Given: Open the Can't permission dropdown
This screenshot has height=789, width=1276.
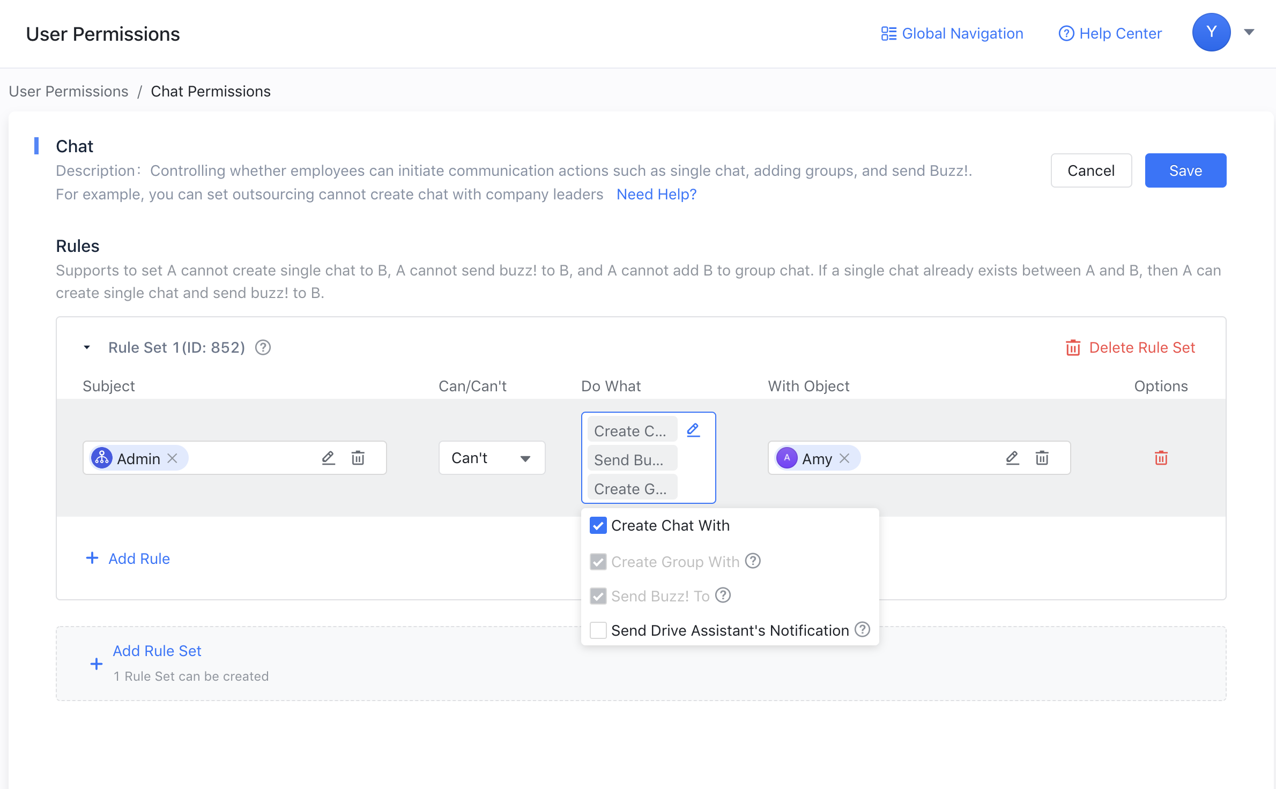Looking at the screenshot, I should (488, 458).
